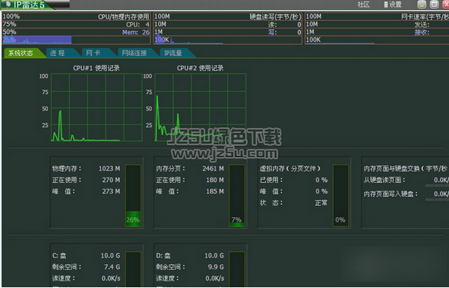Click the 内存页面写入硬盘 label
This screenshot has height=288, width=449.
point(391,194)
